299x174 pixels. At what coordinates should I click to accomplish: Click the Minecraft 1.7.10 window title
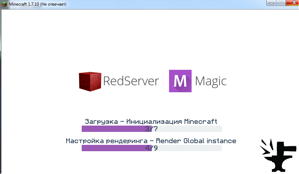click(x=24, y=4)
